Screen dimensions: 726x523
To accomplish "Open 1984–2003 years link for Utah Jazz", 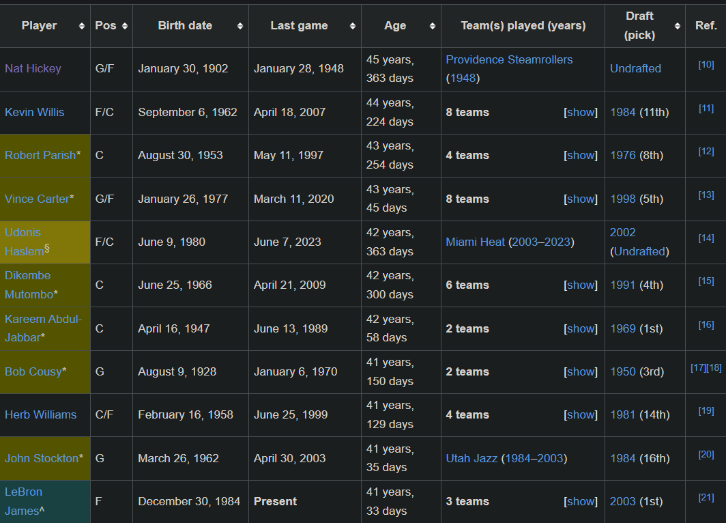I will coord(534,458).
